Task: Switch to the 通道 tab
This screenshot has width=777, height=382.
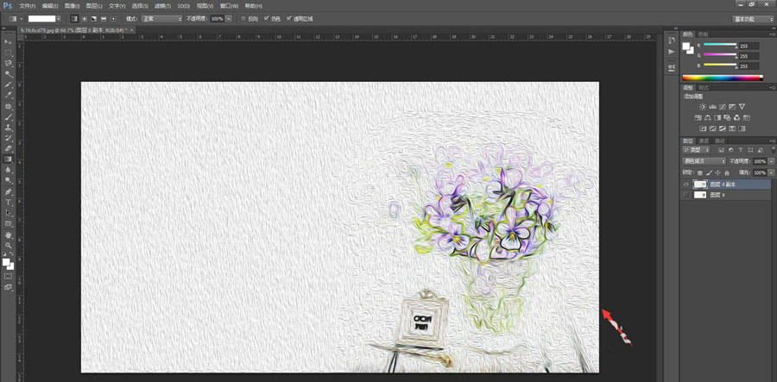Action: pos(704,141)
